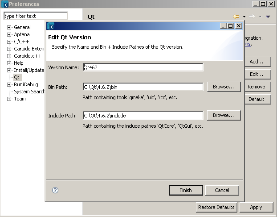Click the Carbide icon in Edit Qt Version titlebar
The width and height of the screenshot is (277, 217).
tap(51, 26)
